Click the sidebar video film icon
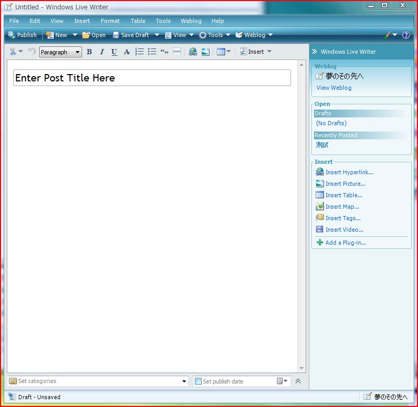 point(320,229)
